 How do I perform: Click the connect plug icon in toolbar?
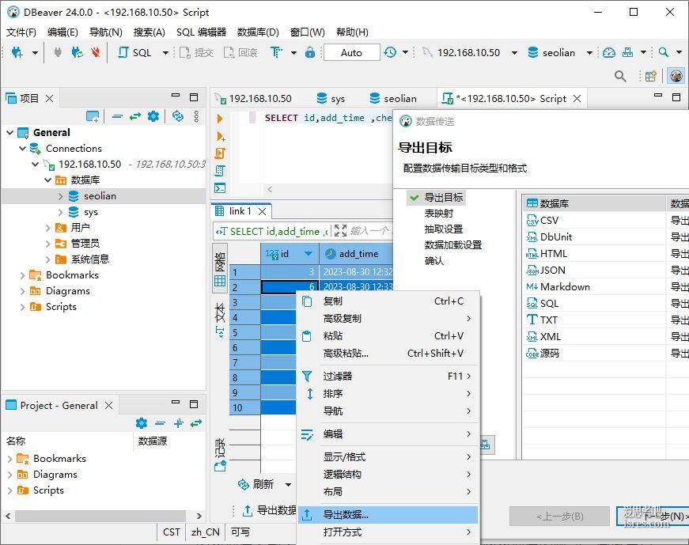coord(57,53)
